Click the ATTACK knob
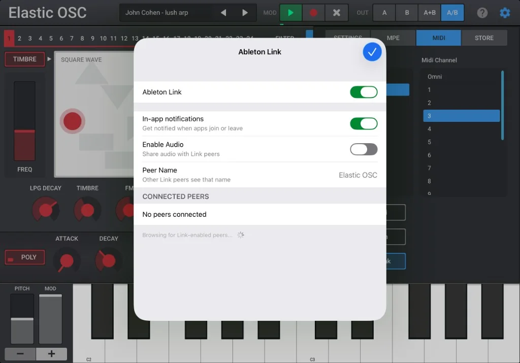Screen dimensions: 520x363 (x=67, y=260)
